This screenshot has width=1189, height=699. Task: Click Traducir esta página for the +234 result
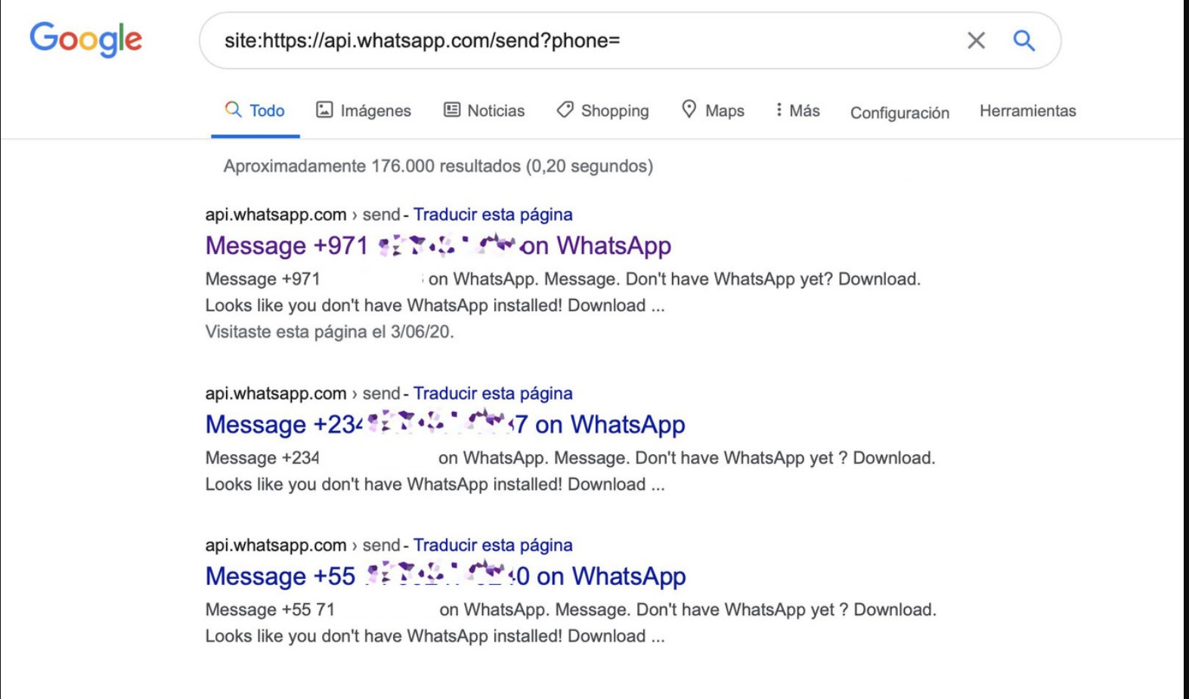493,394
